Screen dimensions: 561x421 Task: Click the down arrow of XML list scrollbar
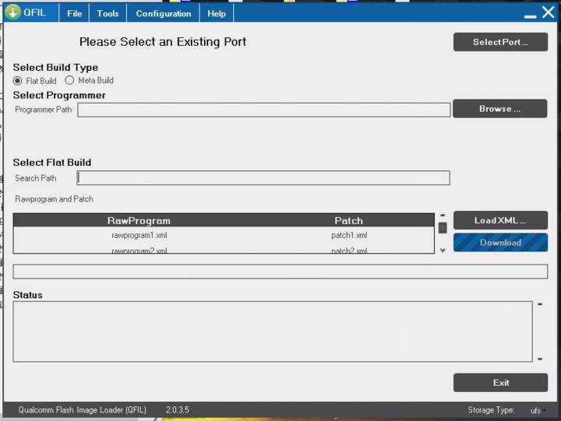[443, 251]
